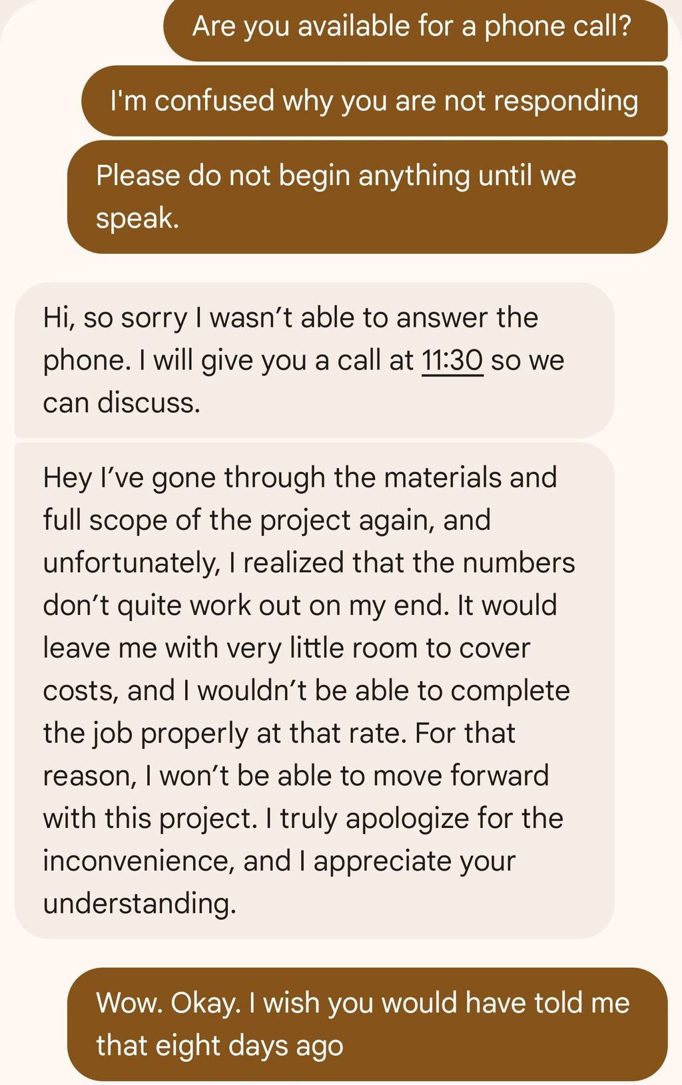Viewport: 682px width, 1085px height.
Task: Tap the underlined 11:30 time link
Action: pos(452,361)
